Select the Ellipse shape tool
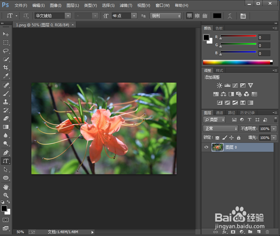The width and height of the screenshot is (280, 236). pyautogui.click(x=6, y=178)
